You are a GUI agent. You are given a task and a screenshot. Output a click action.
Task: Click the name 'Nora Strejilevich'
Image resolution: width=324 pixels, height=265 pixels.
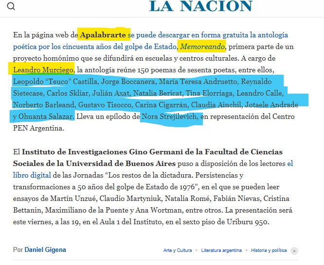(169, 116)
